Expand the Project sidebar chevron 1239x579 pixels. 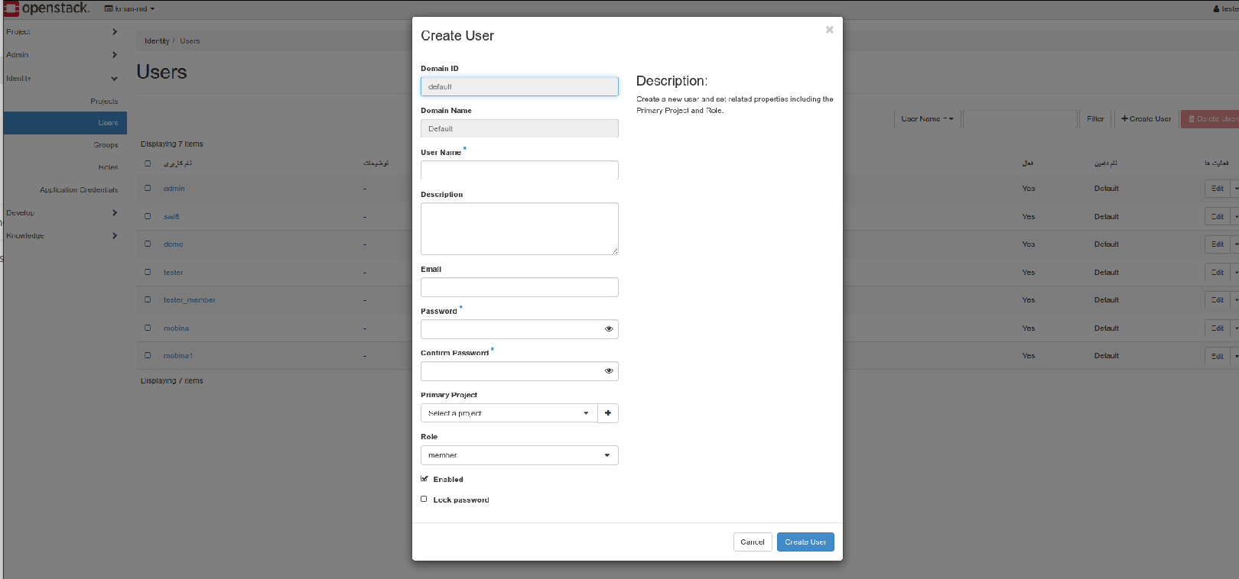coord(115,32)
